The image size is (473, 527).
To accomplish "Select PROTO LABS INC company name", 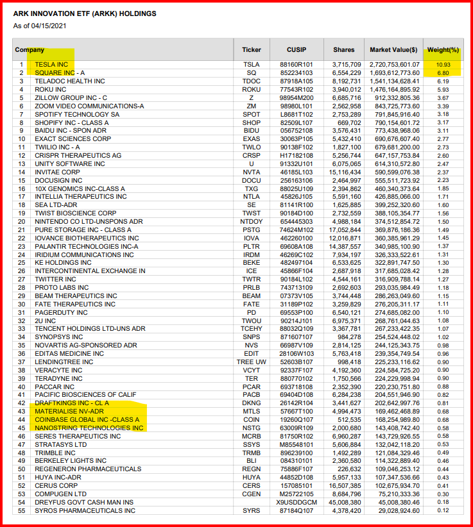I will (62, 288).
